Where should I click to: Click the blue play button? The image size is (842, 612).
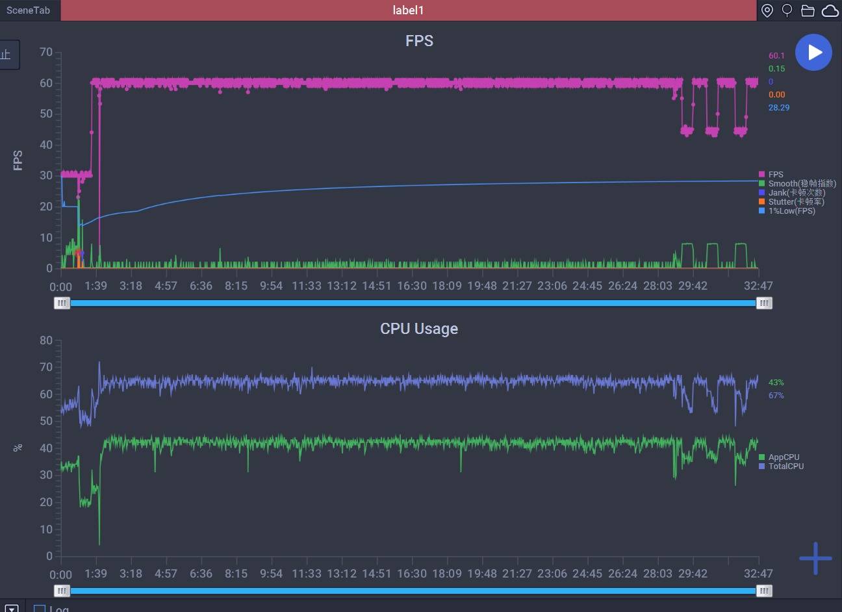[x=813, y=53]
